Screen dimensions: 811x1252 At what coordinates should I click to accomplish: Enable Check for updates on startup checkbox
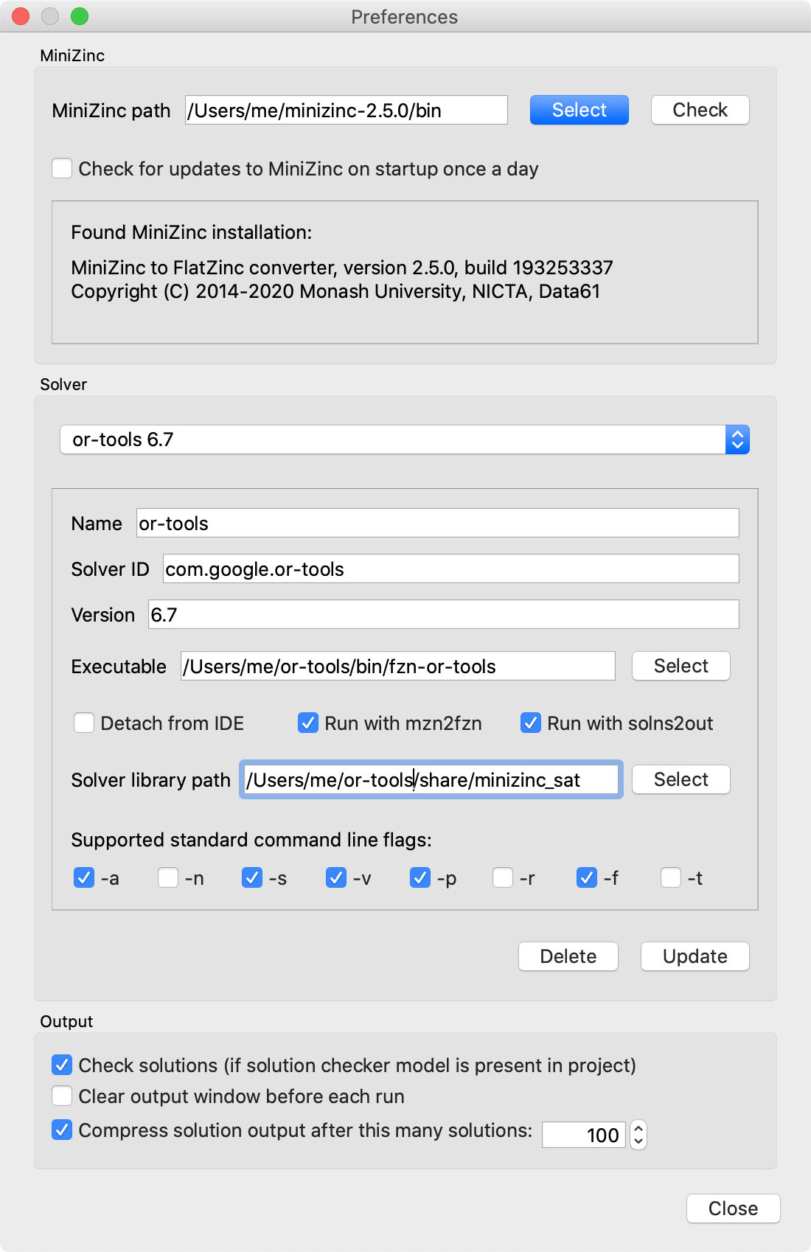[x=62, y=169]
